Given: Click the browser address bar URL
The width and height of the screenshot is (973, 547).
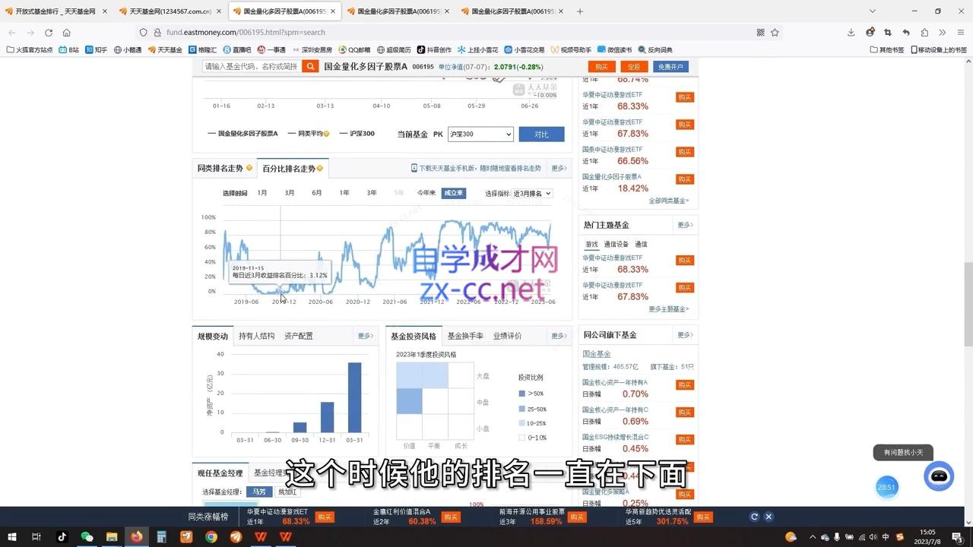Looking at the screenshot, I should (x=246, y=33).
